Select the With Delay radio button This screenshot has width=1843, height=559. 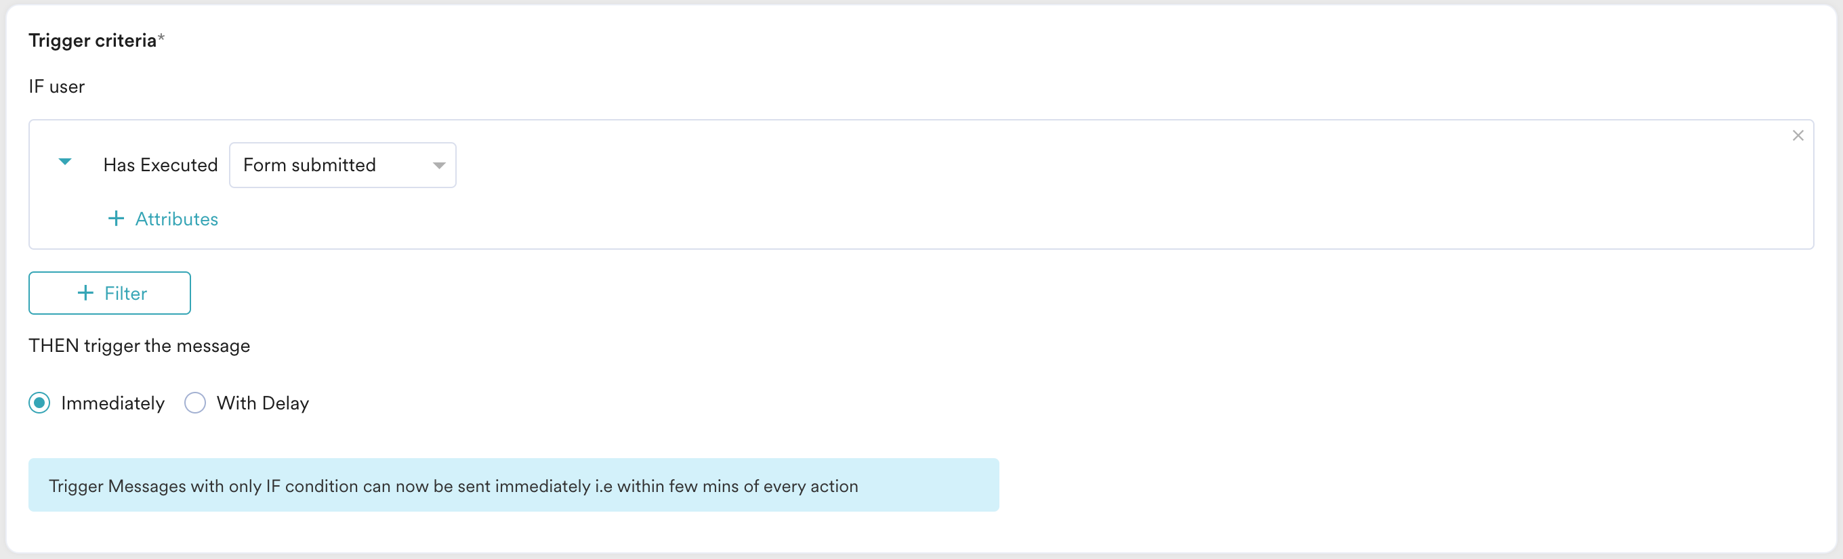(194, 403)
